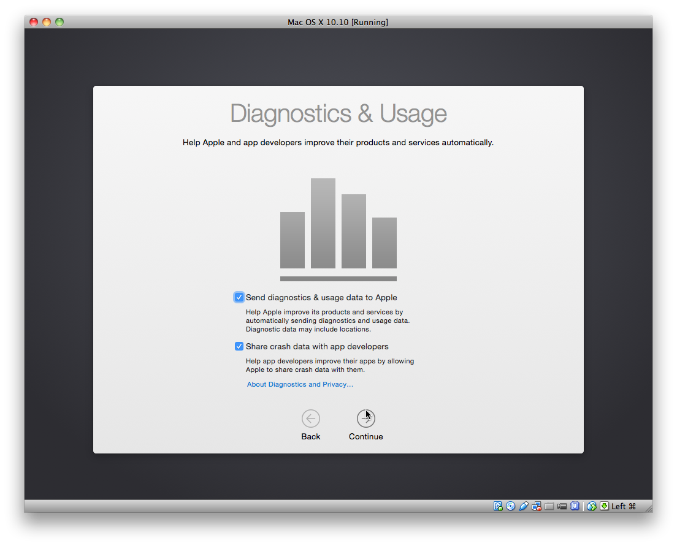
Task: Click the window resize grip in the corner
Action: tap(649, 509)
